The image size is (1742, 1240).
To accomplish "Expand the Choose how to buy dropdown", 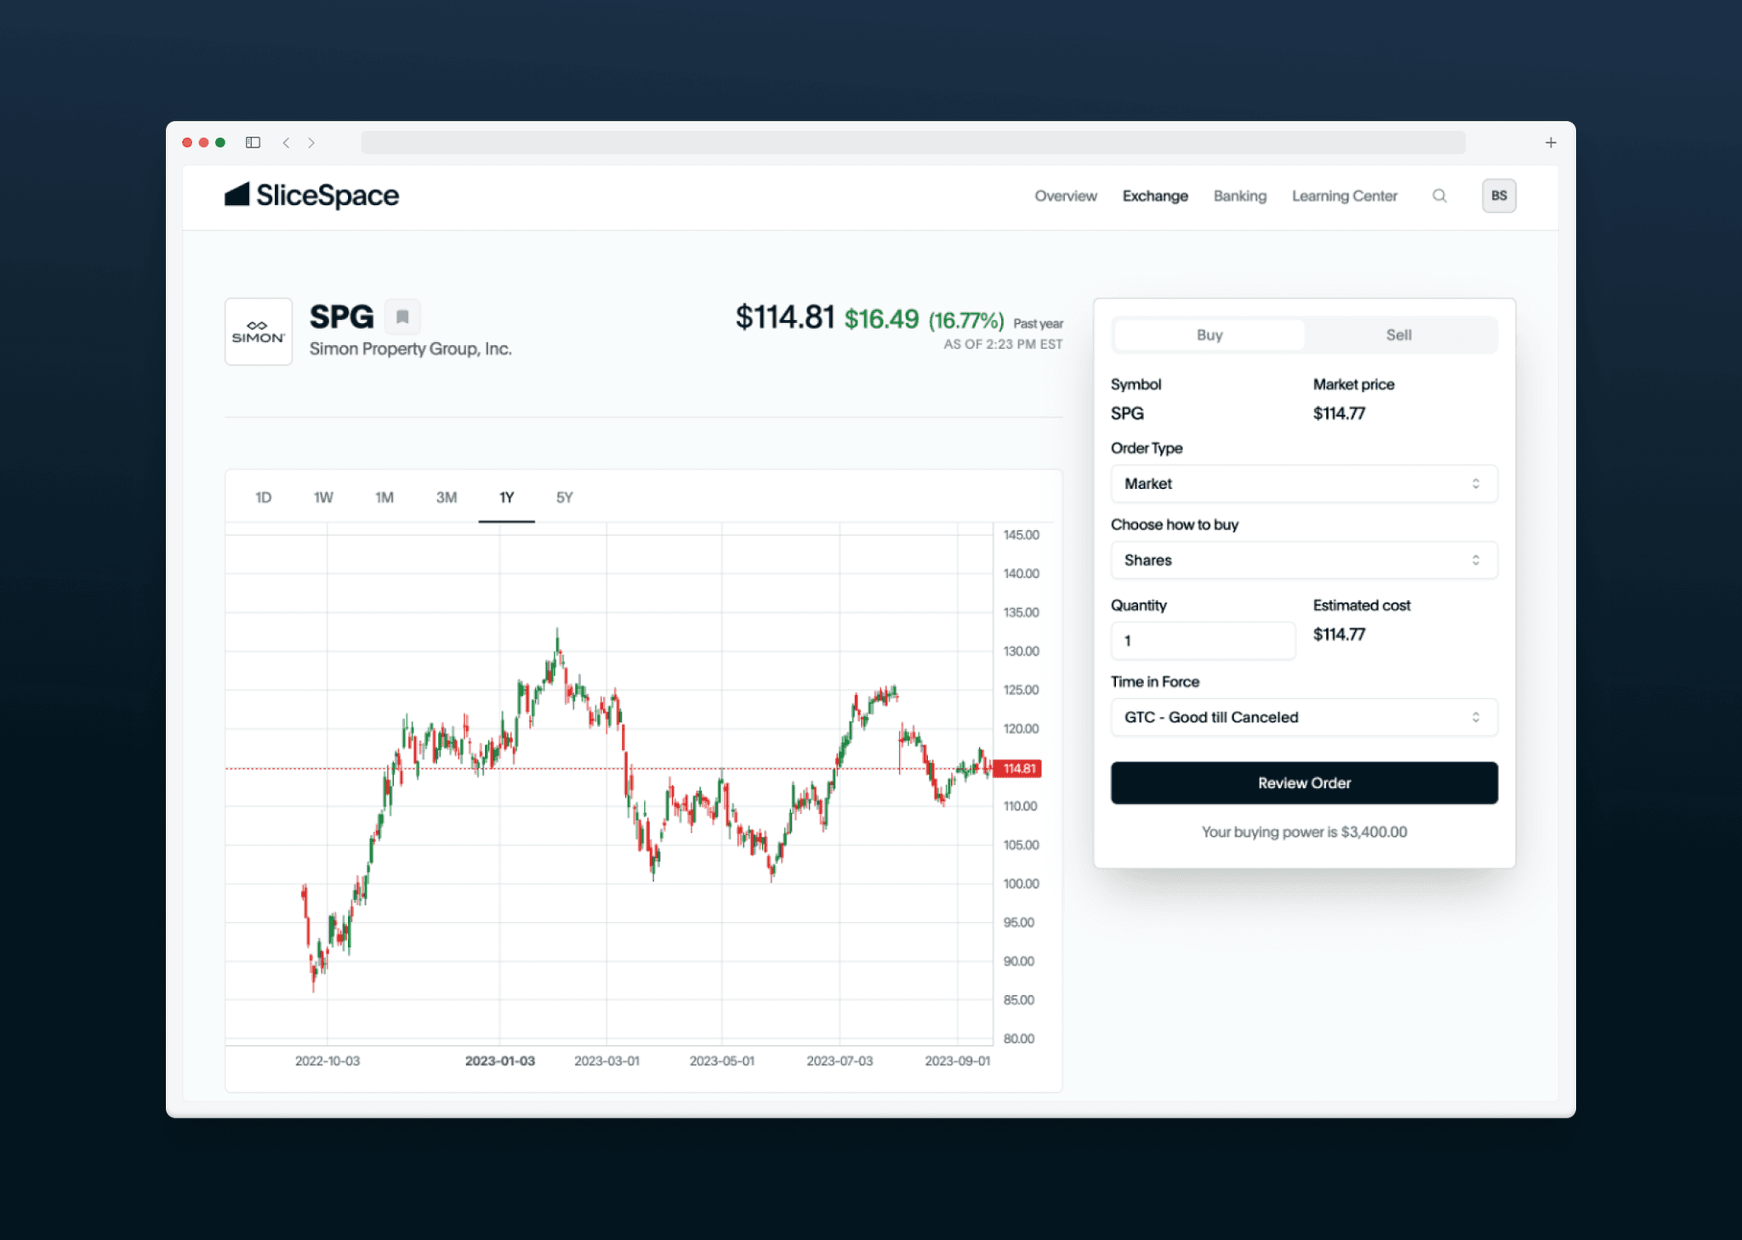I will (x=1298, y=561).
